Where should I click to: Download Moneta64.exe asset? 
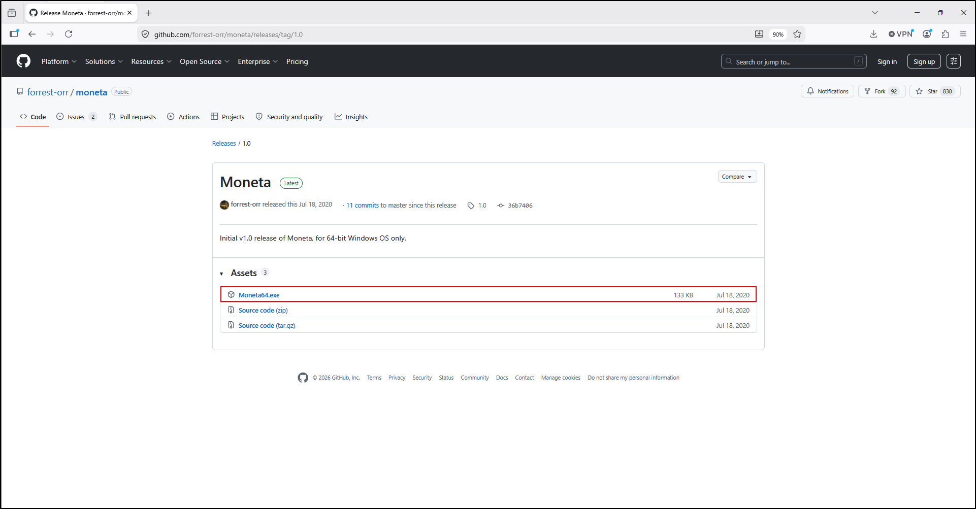pos(259,295)
